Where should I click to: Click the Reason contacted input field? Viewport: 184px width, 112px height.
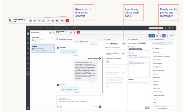click(139, 58)
